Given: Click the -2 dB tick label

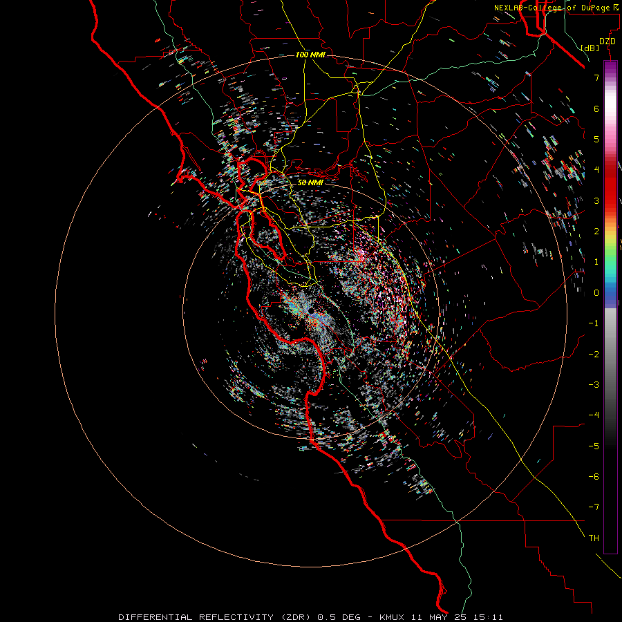Looking at the screenshot, I should (x=594, y=355).
